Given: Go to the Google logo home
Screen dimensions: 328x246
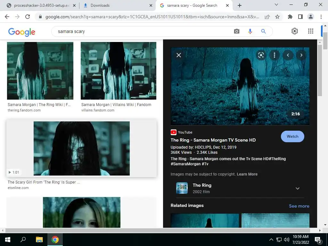Looking at the screenshot, I should (x=22, y=32).
